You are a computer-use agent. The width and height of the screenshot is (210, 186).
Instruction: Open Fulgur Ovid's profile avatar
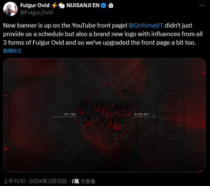coord(10,9)
